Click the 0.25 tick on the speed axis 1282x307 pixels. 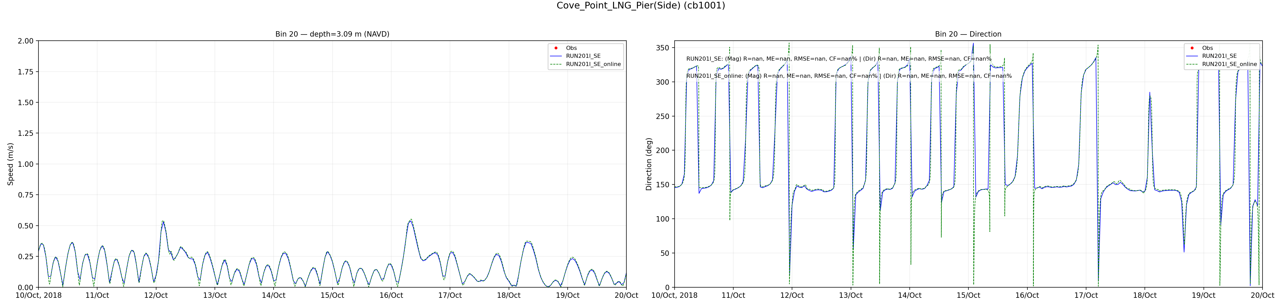click(x=25, y=256)
